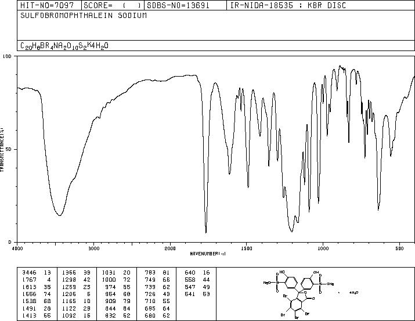The image size is (415, 321).
Task: Select peak table entry 710
Action: [x=157, y=301]
